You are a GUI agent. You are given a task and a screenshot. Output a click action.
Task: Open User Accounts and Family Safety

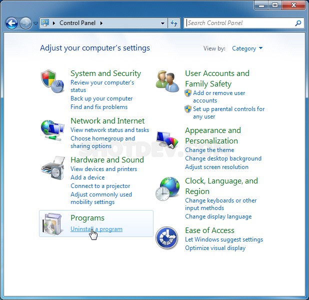[217, 78]
